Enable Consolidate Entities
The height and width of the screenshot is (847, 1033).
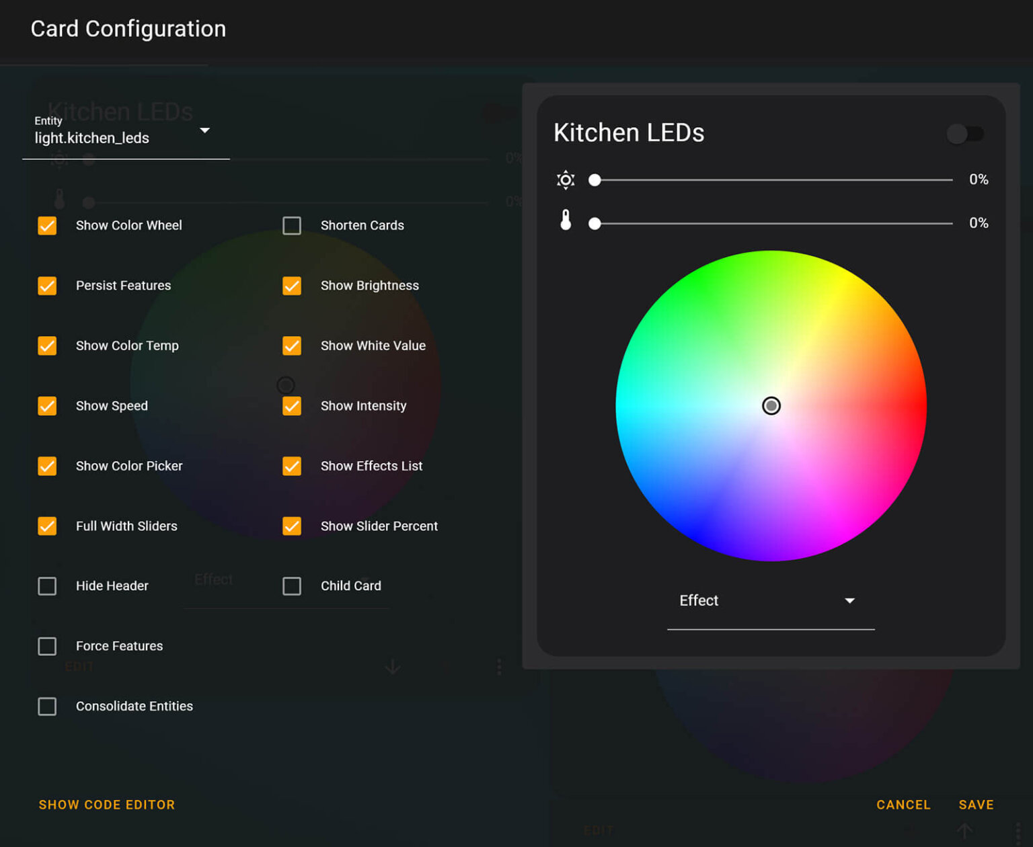pos(47,707)
